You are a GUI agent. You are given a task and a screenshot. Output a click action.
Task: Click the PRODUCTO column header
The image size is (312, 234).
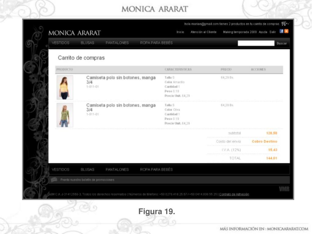tap(65, 70)
